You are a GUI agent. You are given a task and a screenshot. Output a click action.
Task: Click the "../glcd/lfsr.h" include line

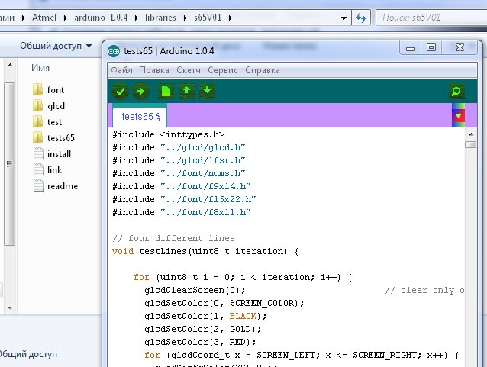179,160
